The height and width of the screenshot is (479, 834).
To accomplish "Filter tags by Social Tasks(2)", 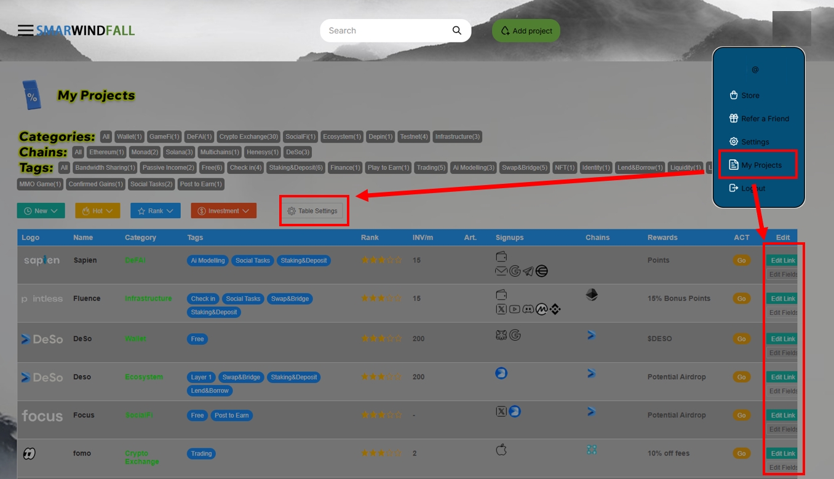I will click(x=152, y=184).
